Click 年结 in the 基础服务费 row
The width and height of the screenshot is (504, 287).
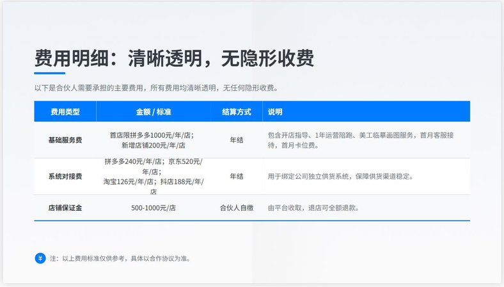click(x=237, y=140)
